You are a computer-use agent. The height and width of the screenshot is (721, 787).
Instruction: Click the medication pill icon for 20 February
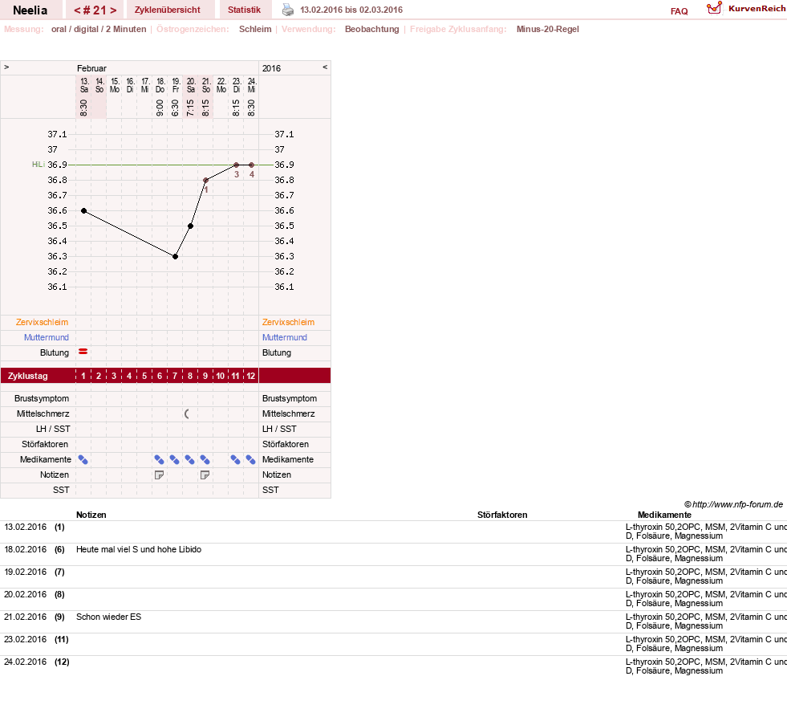tap(189, 459)
